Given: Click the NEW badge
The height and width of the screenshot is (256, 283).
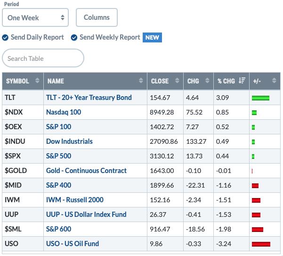Looking at the screenshot, I should tap(152, 37).
